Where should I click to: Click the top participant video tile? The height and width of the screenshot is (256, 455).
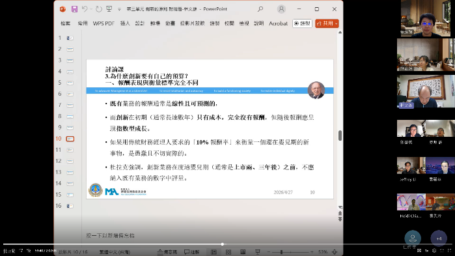pyautogui.click(x=426, y=18)
